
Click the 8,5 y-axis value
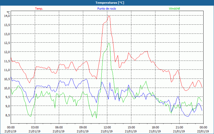7,115
